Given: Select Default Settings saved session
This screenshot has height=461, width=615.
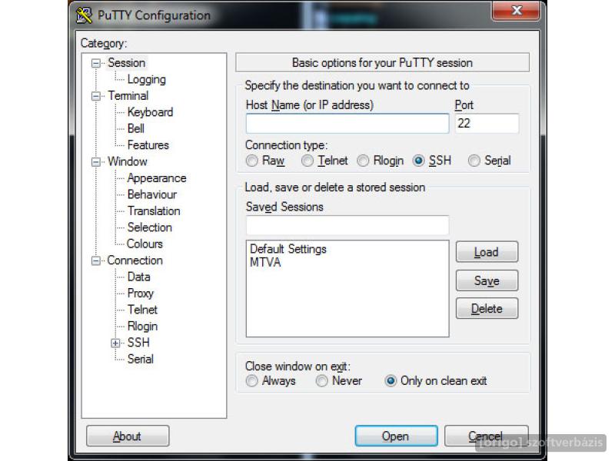Looking at the screenshot, I should (288, 249).
